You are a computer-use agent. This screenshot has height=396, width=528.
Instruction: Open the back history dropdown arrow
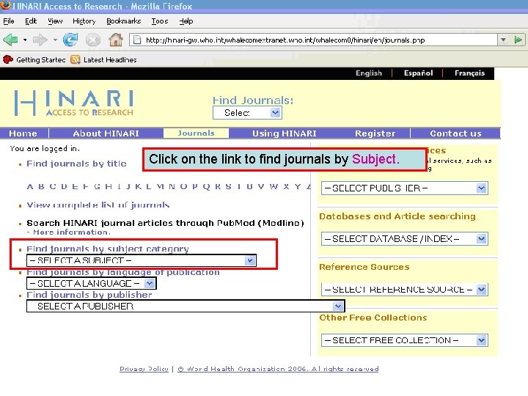[x=25, y=40]
